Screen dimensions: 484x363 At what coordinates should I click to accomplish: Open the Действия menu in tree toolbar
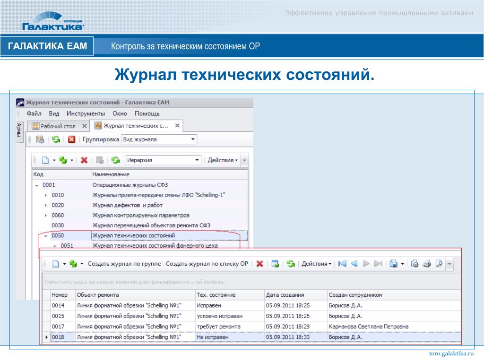[x=223, y=160]
